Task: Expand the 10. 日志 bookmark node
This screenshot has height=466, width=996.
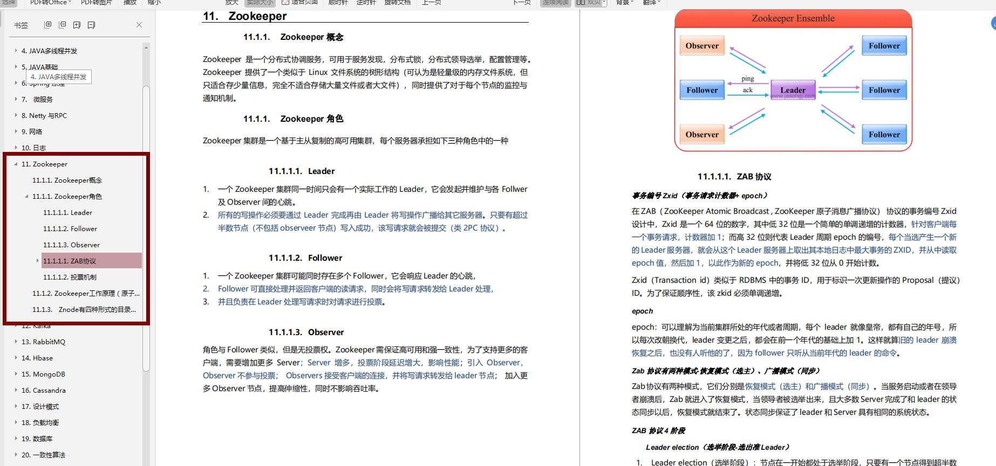Action: coord(16,148)
